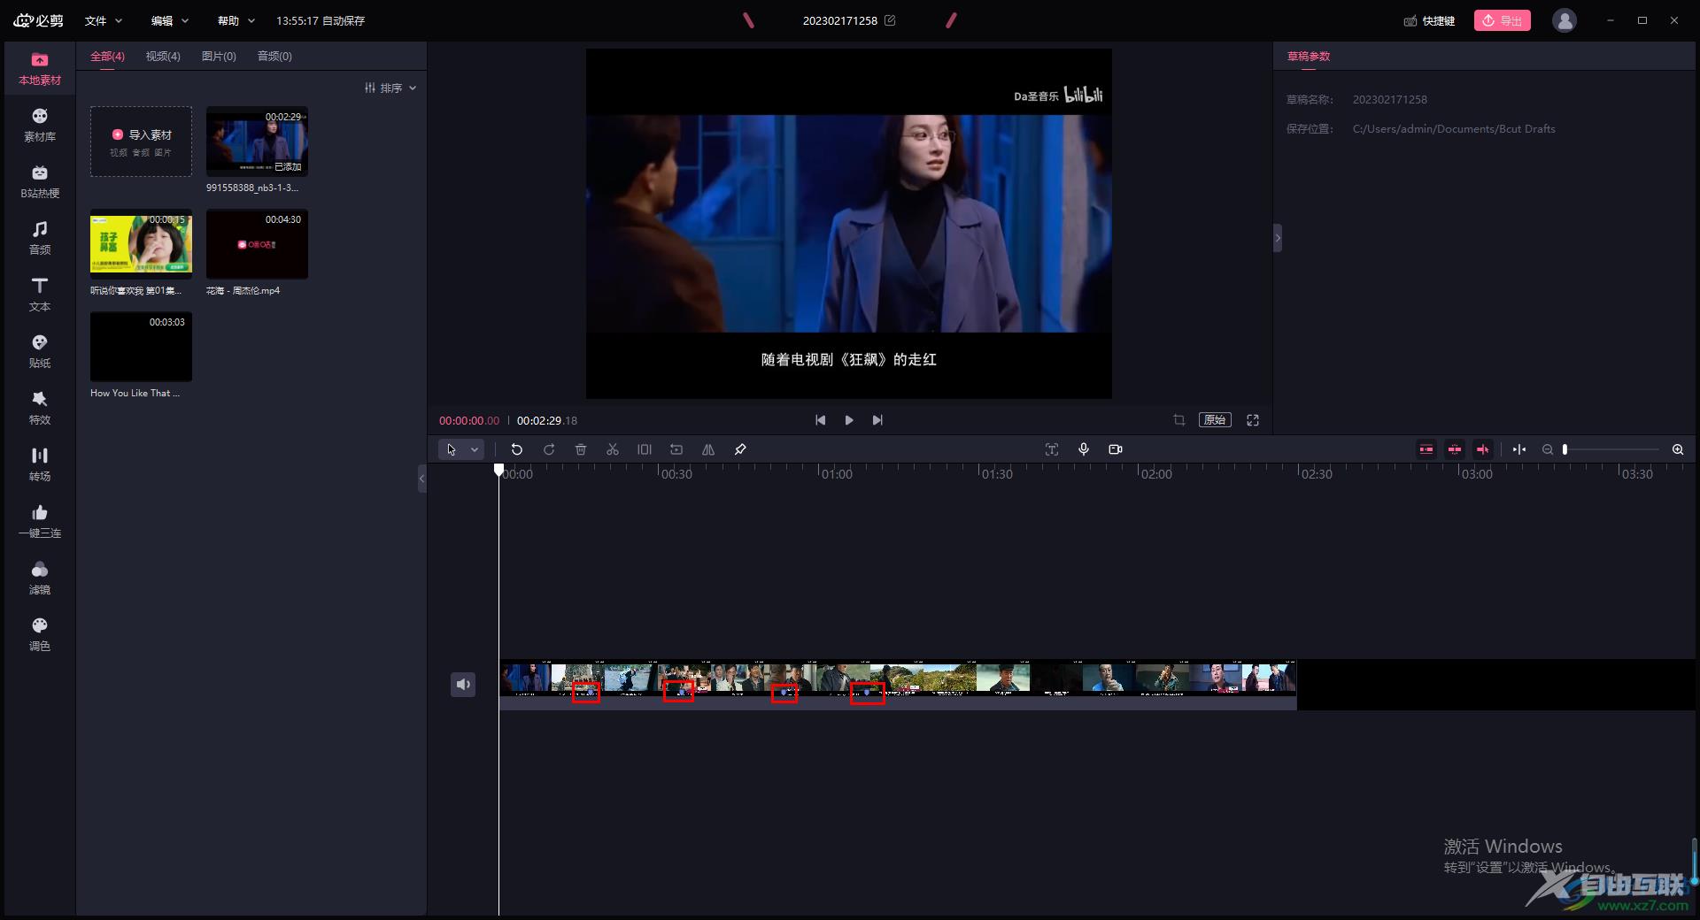
Task: Click the video clip on timeline track
Action: [898, 685]
